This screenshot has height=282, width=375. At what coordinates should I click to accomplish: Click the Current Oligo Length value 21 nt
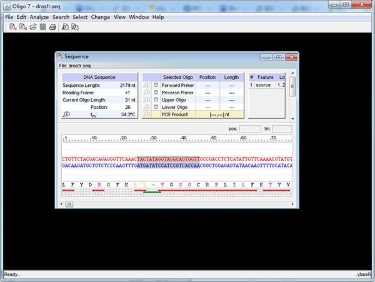tap(130, 100)
